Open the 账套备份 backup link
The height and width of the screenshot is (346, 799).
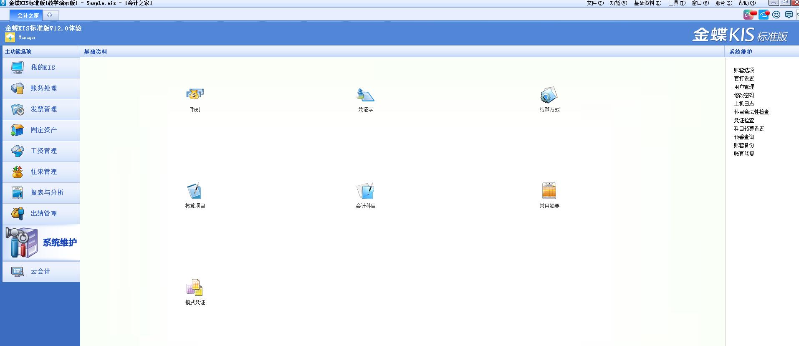pyautogui.click(x=744, y=145)
